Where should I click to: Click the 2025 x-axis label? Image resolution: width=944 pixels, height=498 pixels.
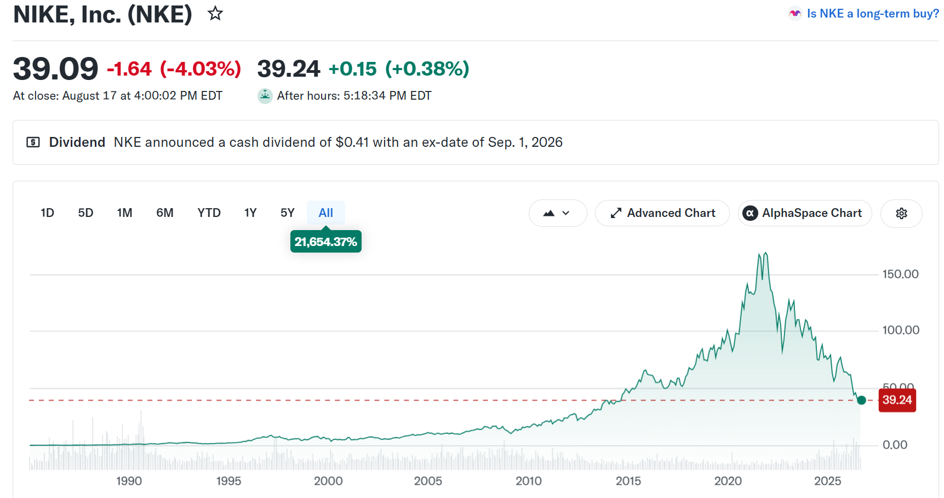coord(827,481)
